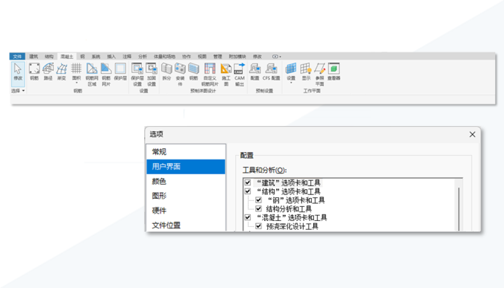Click the 钢筋网区域 fabric area tool
504x288 pixels.
point(92,75)
